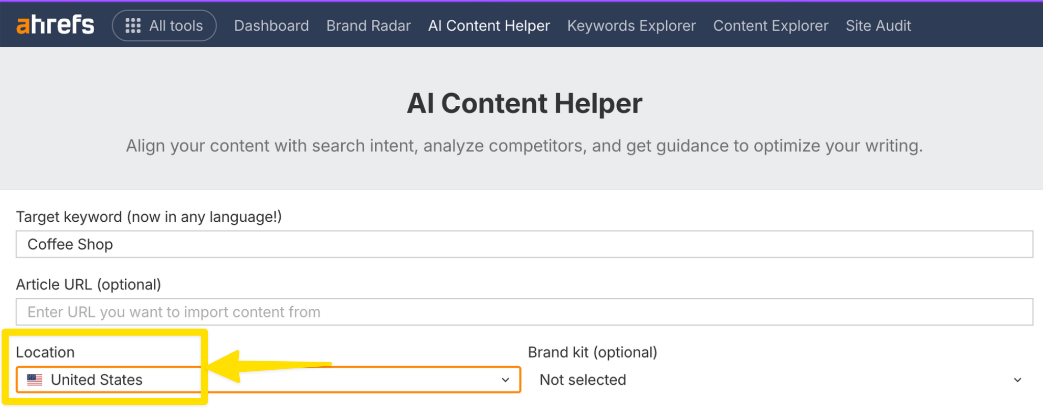Open Site Audit in the top bar
This screenshot has width=1043, height=410.
point(878,25)
